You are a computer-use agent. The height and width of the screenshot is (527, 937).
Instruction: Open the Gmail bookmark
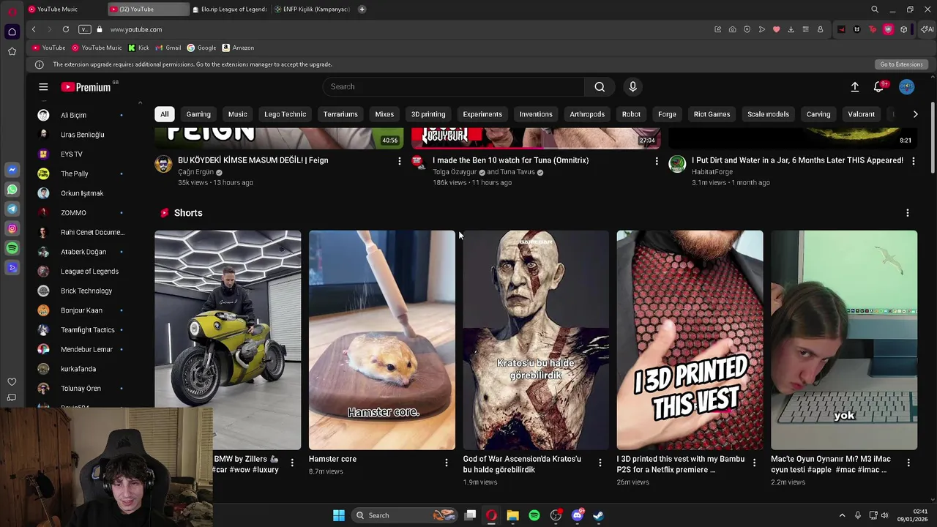coord(168,48)
